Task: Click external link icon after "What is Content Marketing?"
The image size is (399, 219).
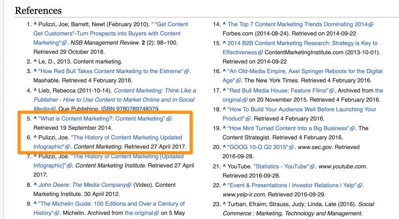Action: (x=169, y=119)
